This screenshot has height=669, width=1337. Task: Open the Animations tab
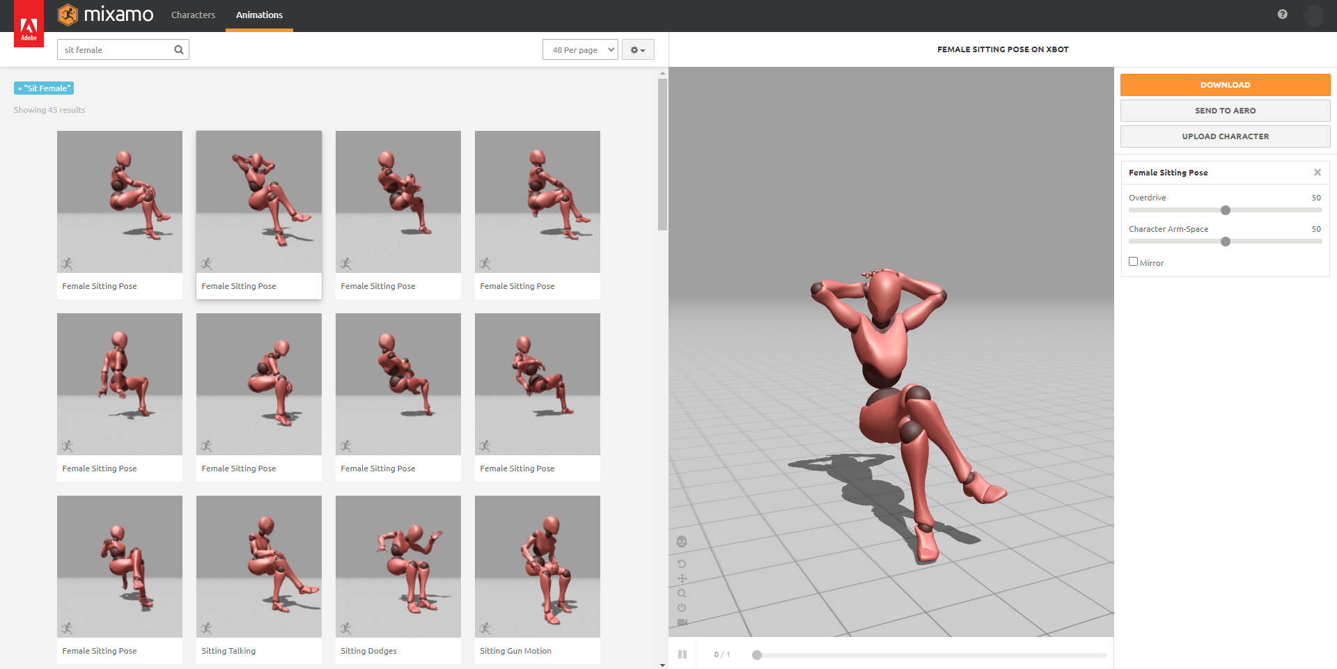(x=259, y=15)
